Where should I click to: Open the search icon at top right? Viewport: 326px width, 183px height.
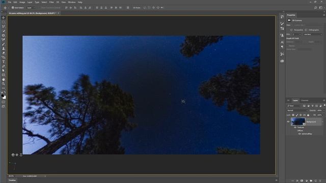point(316,8)
